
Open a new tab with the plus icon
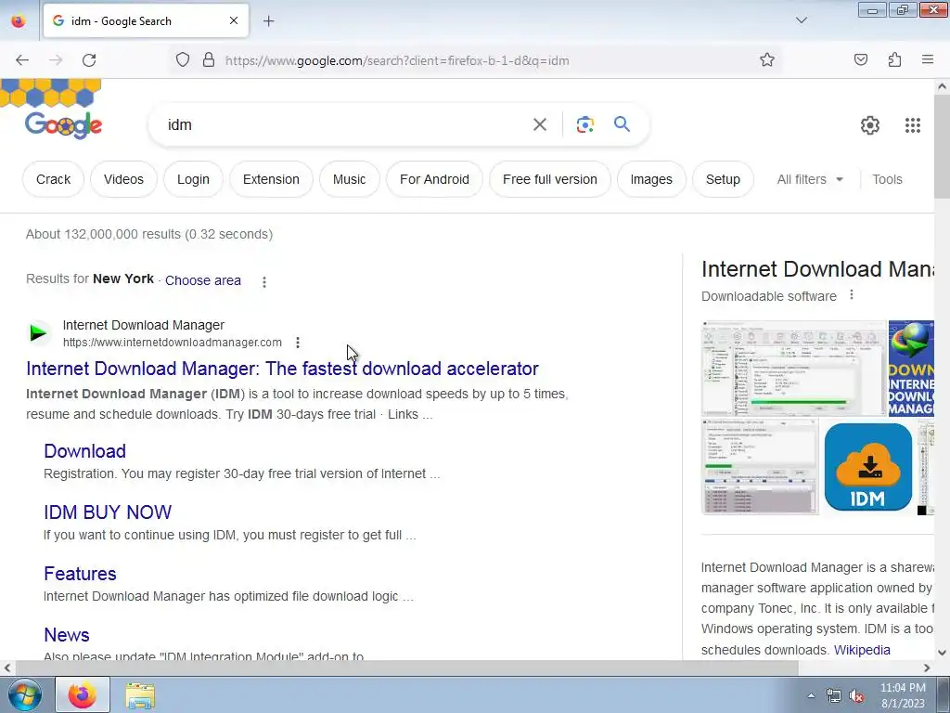coord(268,21)
